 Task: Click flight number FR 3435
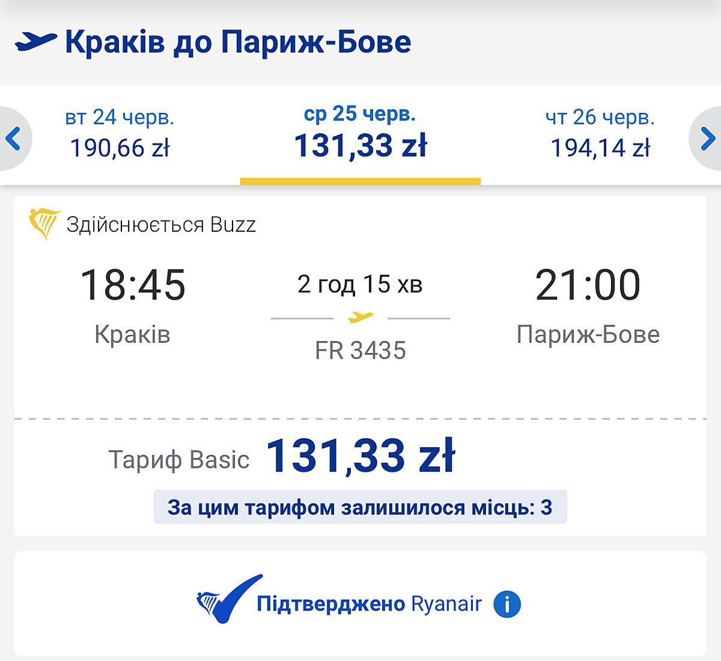360,351
